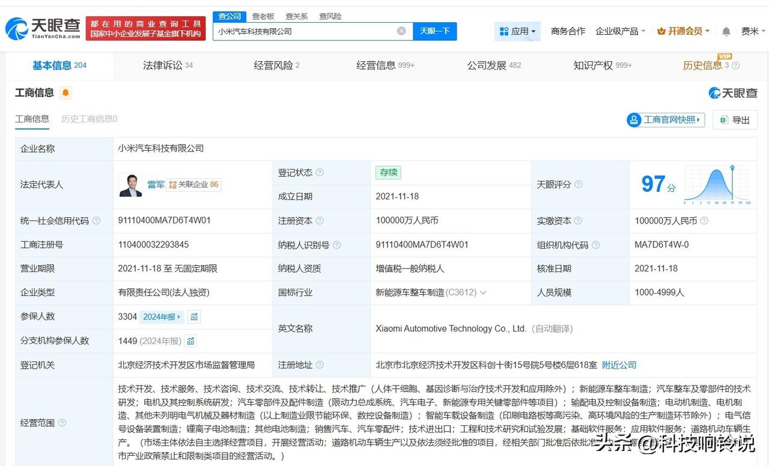Click the credit code 91110400MA7D6T4W01 in the 统一社会信用代码 row
Screen dimensions: 769x466
coord(165,221)
